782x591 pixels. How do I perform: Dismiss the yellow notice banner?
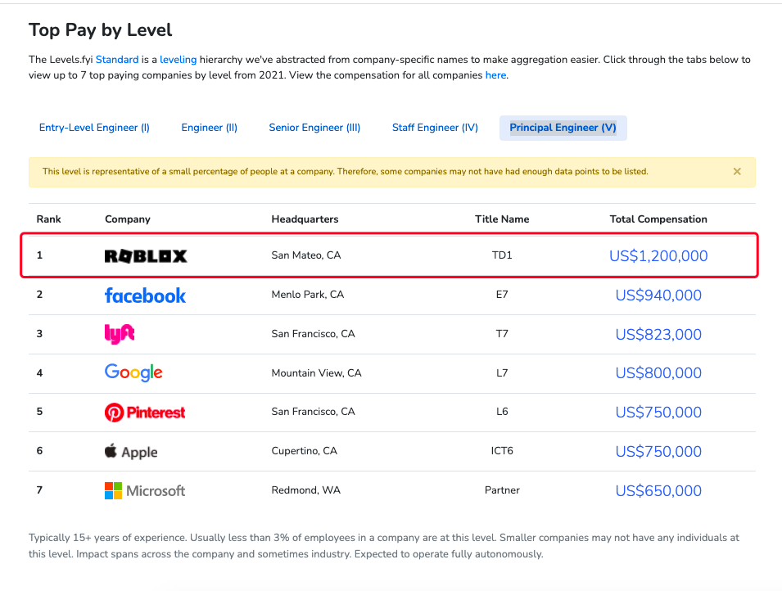[x=737, y=172]
